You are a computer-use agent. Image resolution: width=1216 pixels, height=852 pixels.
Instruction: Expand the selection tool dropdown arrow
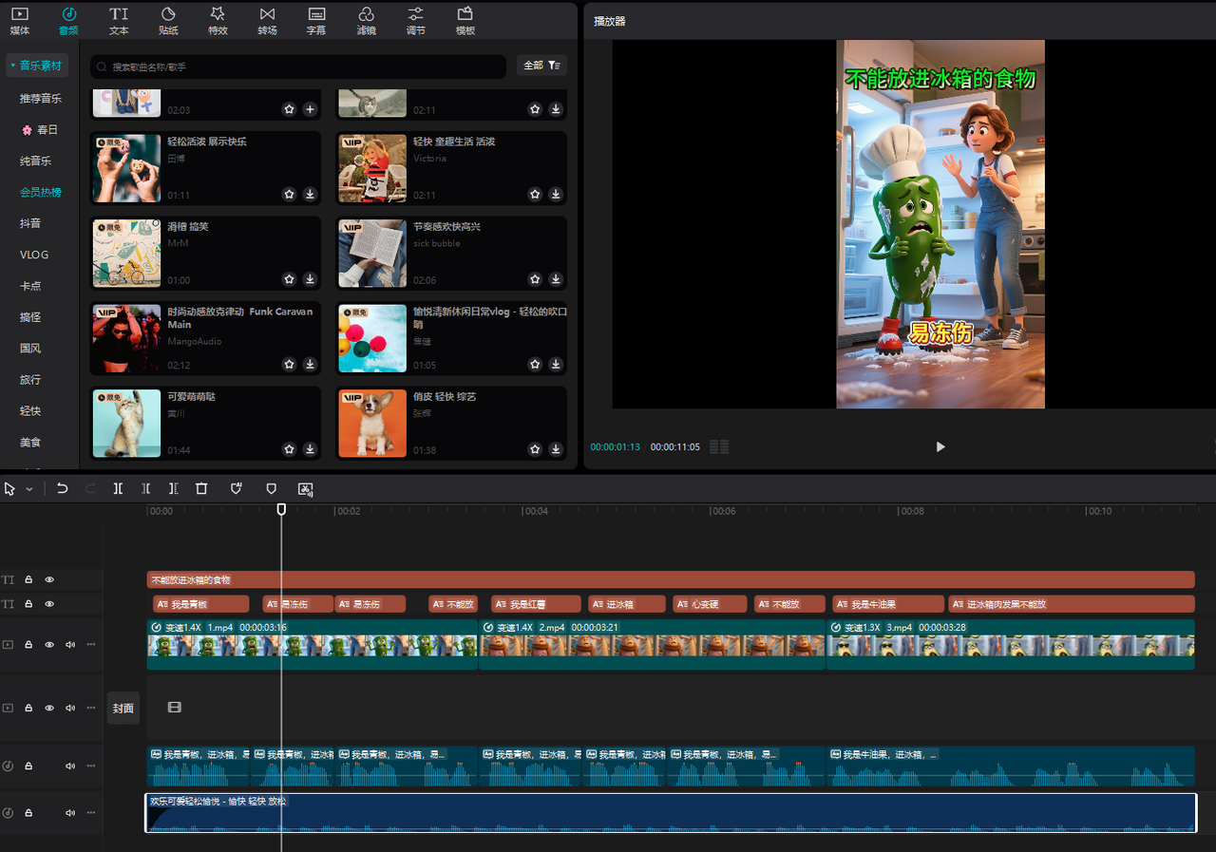29,489
